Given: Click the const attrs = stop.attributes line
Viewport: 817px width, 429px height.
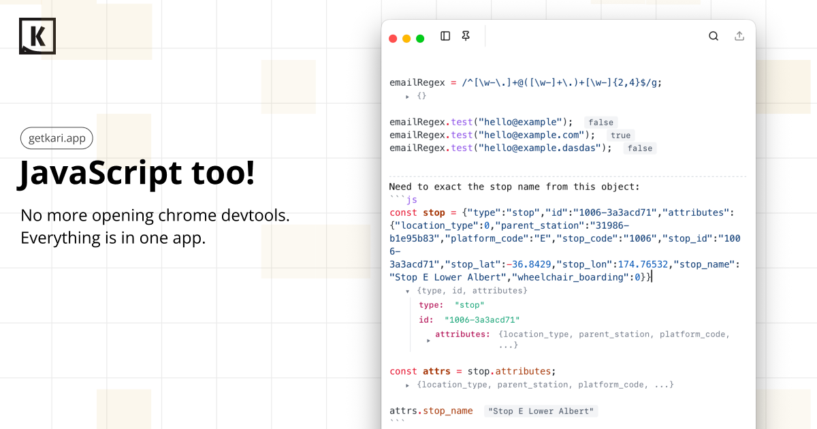Looking at the screenshot, I should pyautogui.click(x=472, y=371).
